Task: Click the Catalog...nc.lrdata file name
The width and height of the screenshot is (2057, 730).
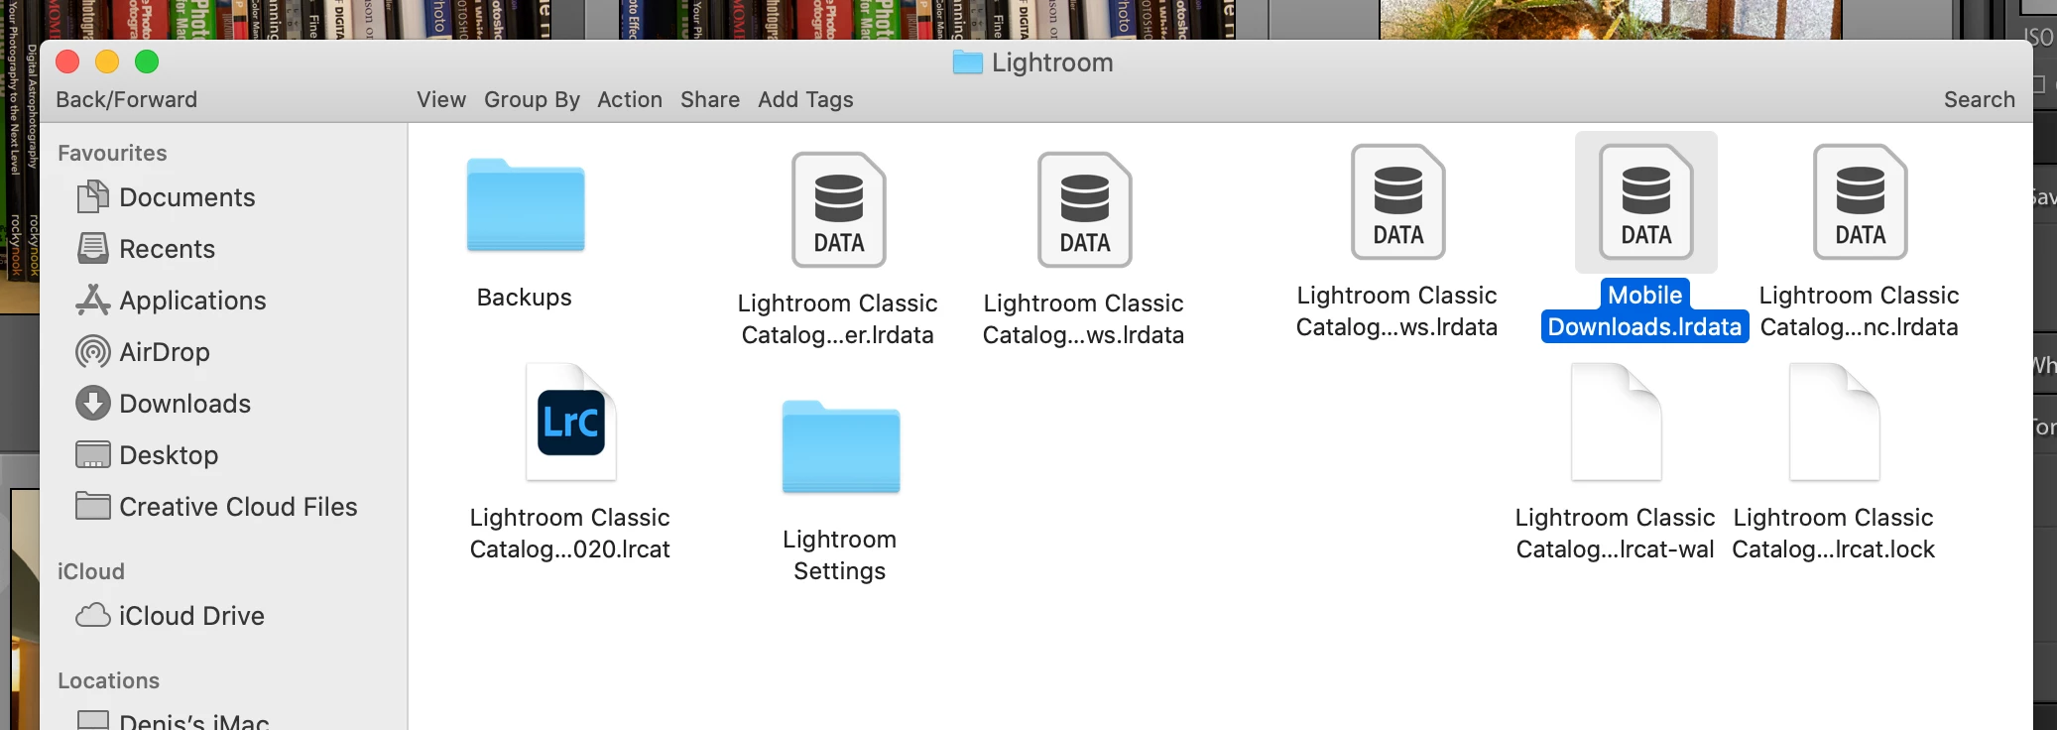Action: pos(1860,311)
